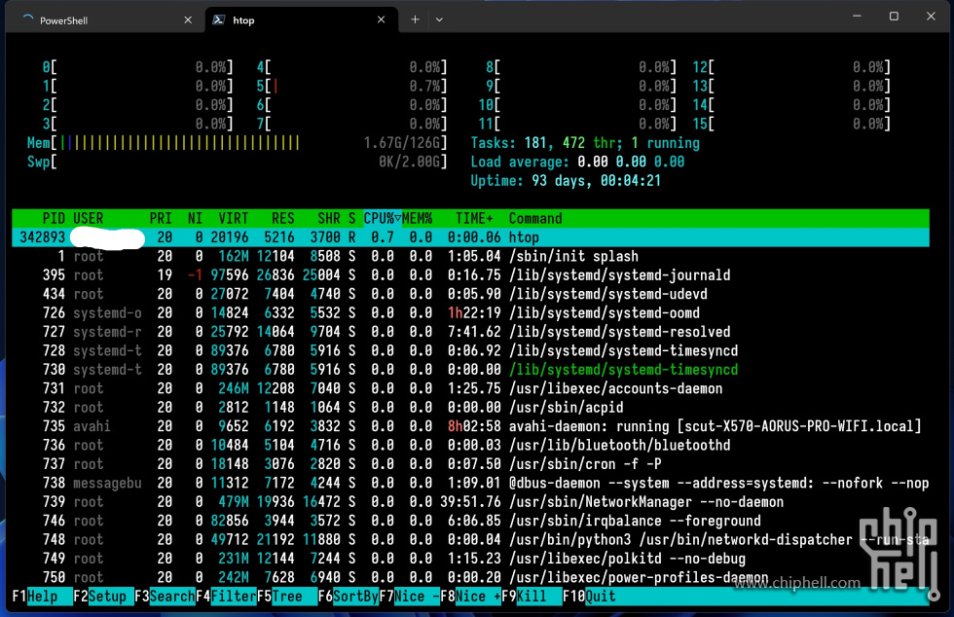Select the avahi-daemon process row
The height and width of the screenshot is (617, 954).
coord(470,426)
